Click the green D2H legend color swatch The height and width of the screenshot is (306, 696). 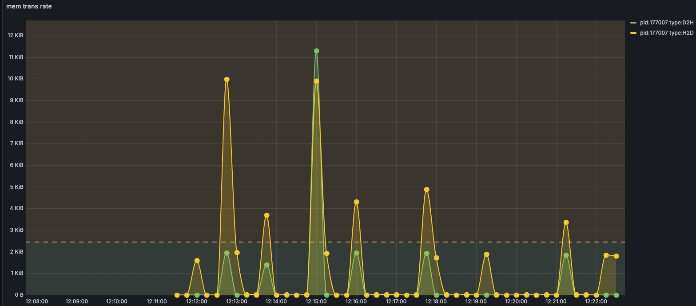pos(633,22)
